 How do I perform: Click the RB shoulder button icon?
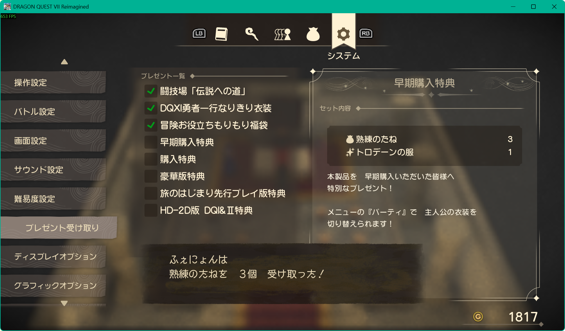coord(366,33)
